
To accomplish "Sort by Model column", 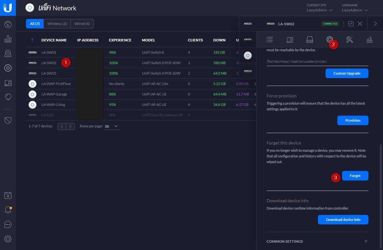I will click(148, 40).
